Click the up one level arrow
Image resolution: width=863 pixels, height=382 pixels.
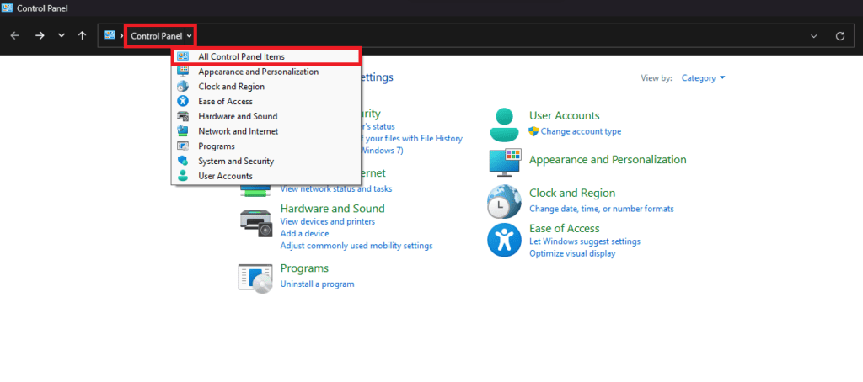pos(82,36)
